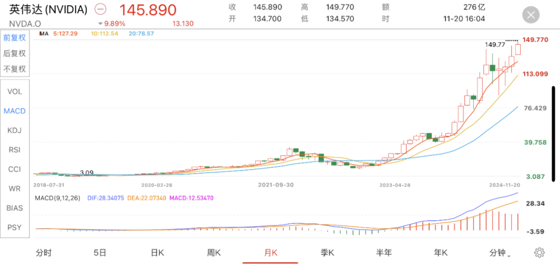Switch indicator to VOL
This screenshot has height=268, width=560.
(15, 92)
